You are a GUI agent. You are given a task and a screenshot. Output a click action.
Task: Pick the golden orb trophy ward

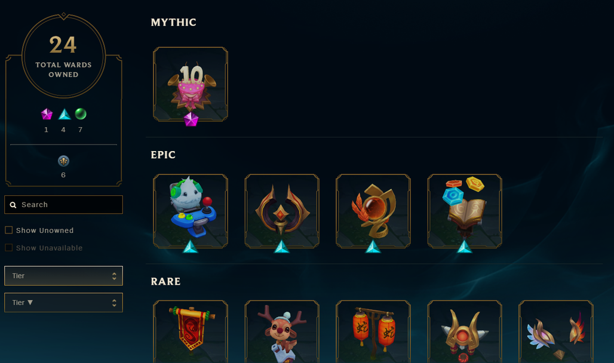tap(373, 211)
